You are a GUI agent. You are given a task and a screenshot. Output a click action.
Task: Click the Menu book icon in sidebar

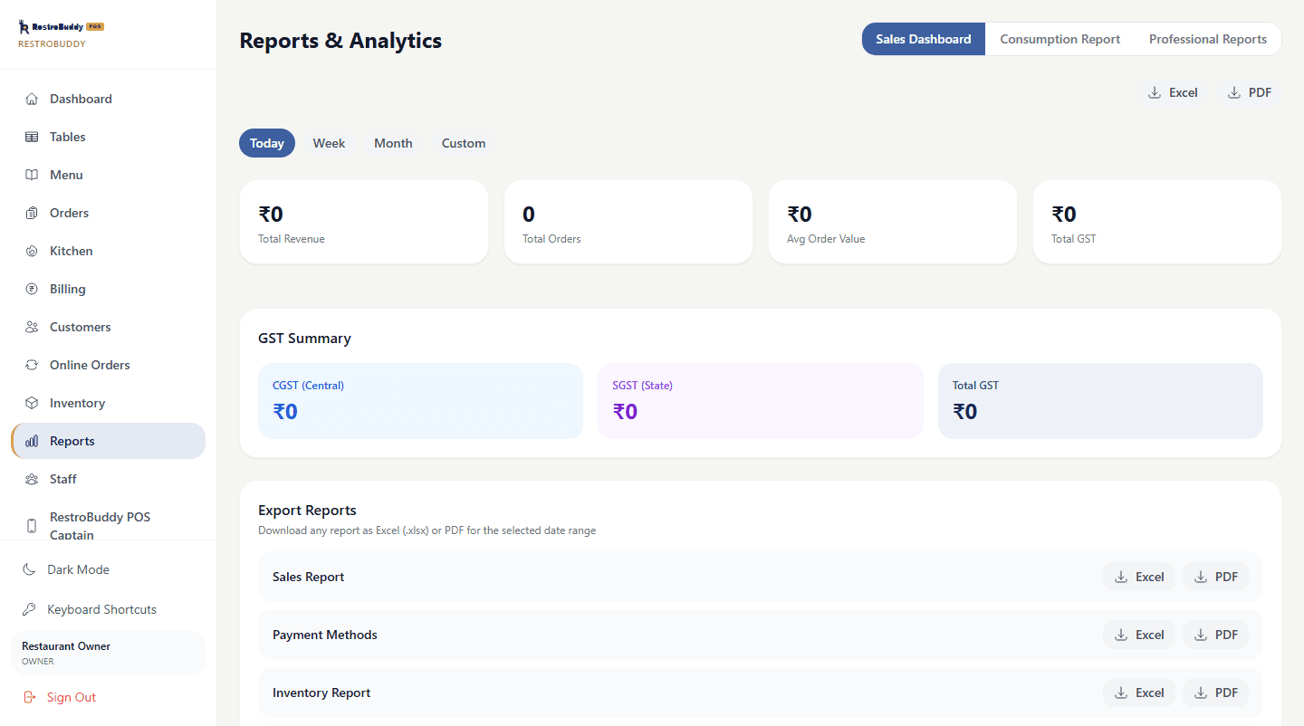pyautogui.click(x=32, y=175)
